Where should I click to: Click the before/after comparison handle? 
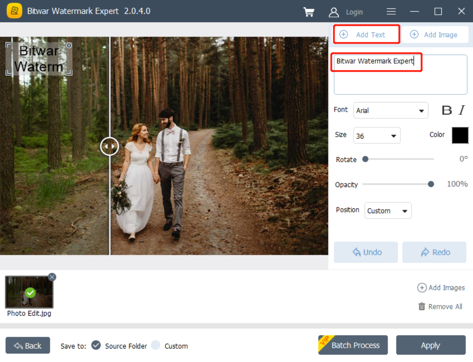[109, 146]
